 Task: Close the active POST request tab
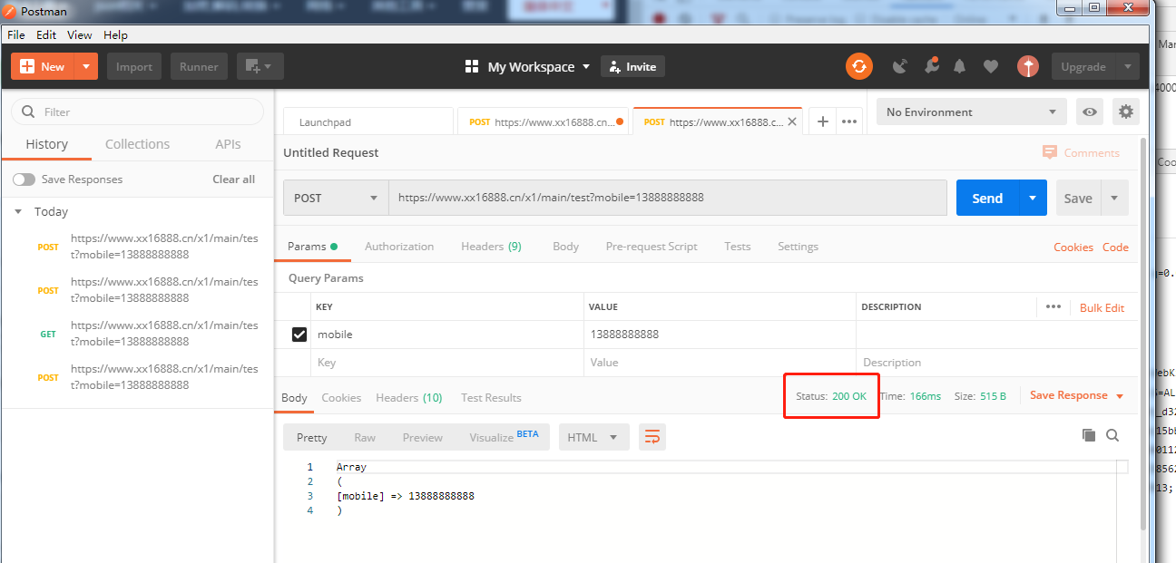pyautogui.click(x=793, y=121)
